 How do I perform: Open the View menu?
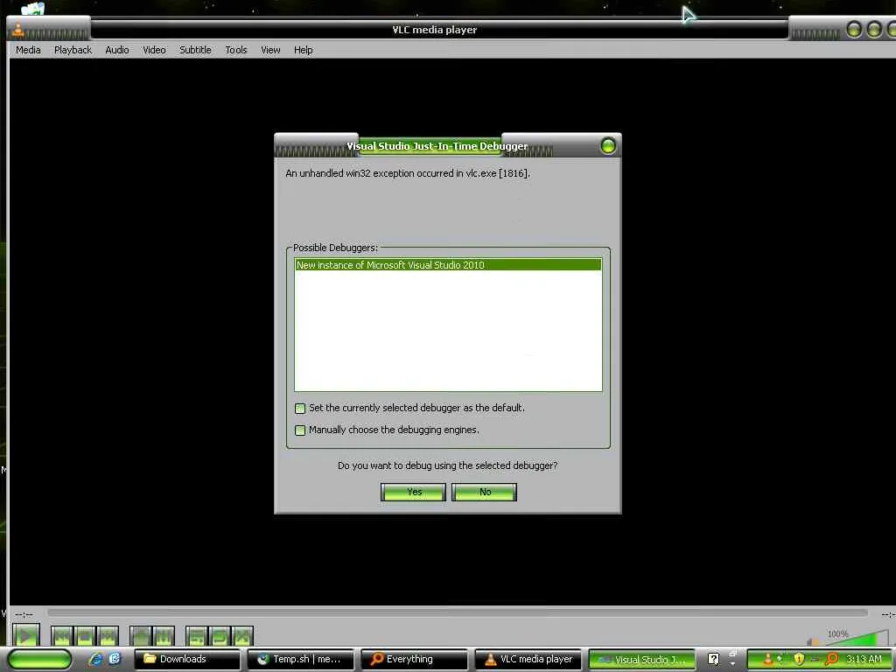(x=271, y=50)
